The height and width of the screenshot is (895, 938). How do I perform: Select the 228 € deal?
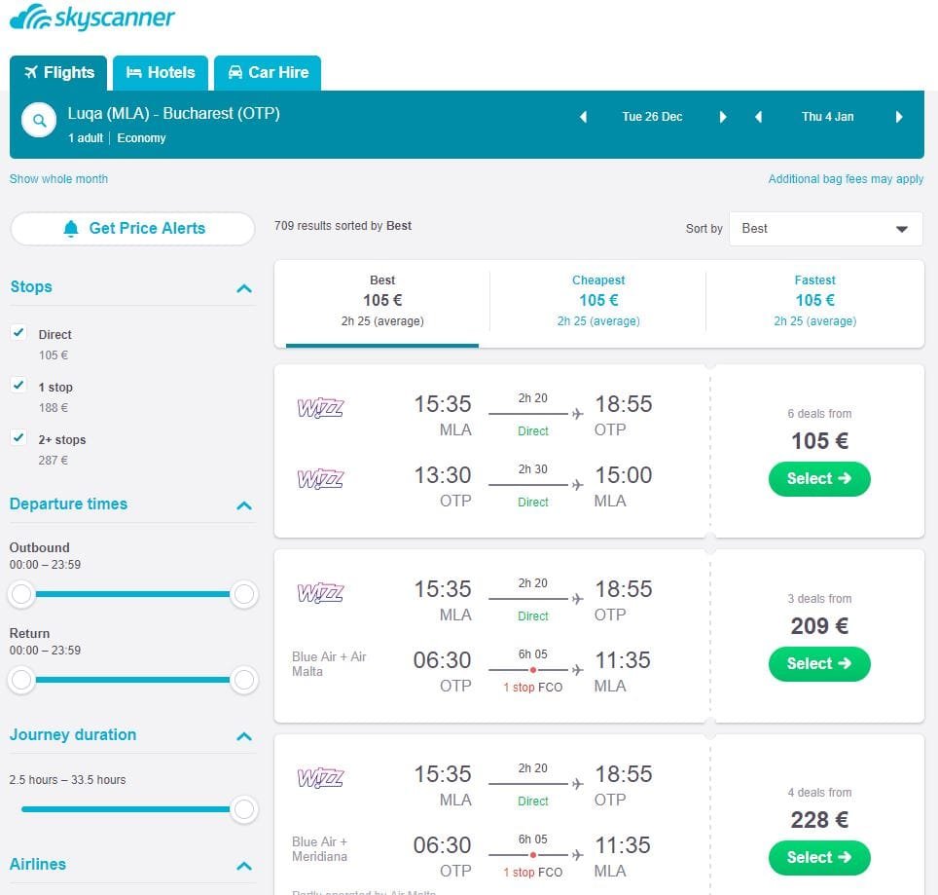[x=819, y=857]
